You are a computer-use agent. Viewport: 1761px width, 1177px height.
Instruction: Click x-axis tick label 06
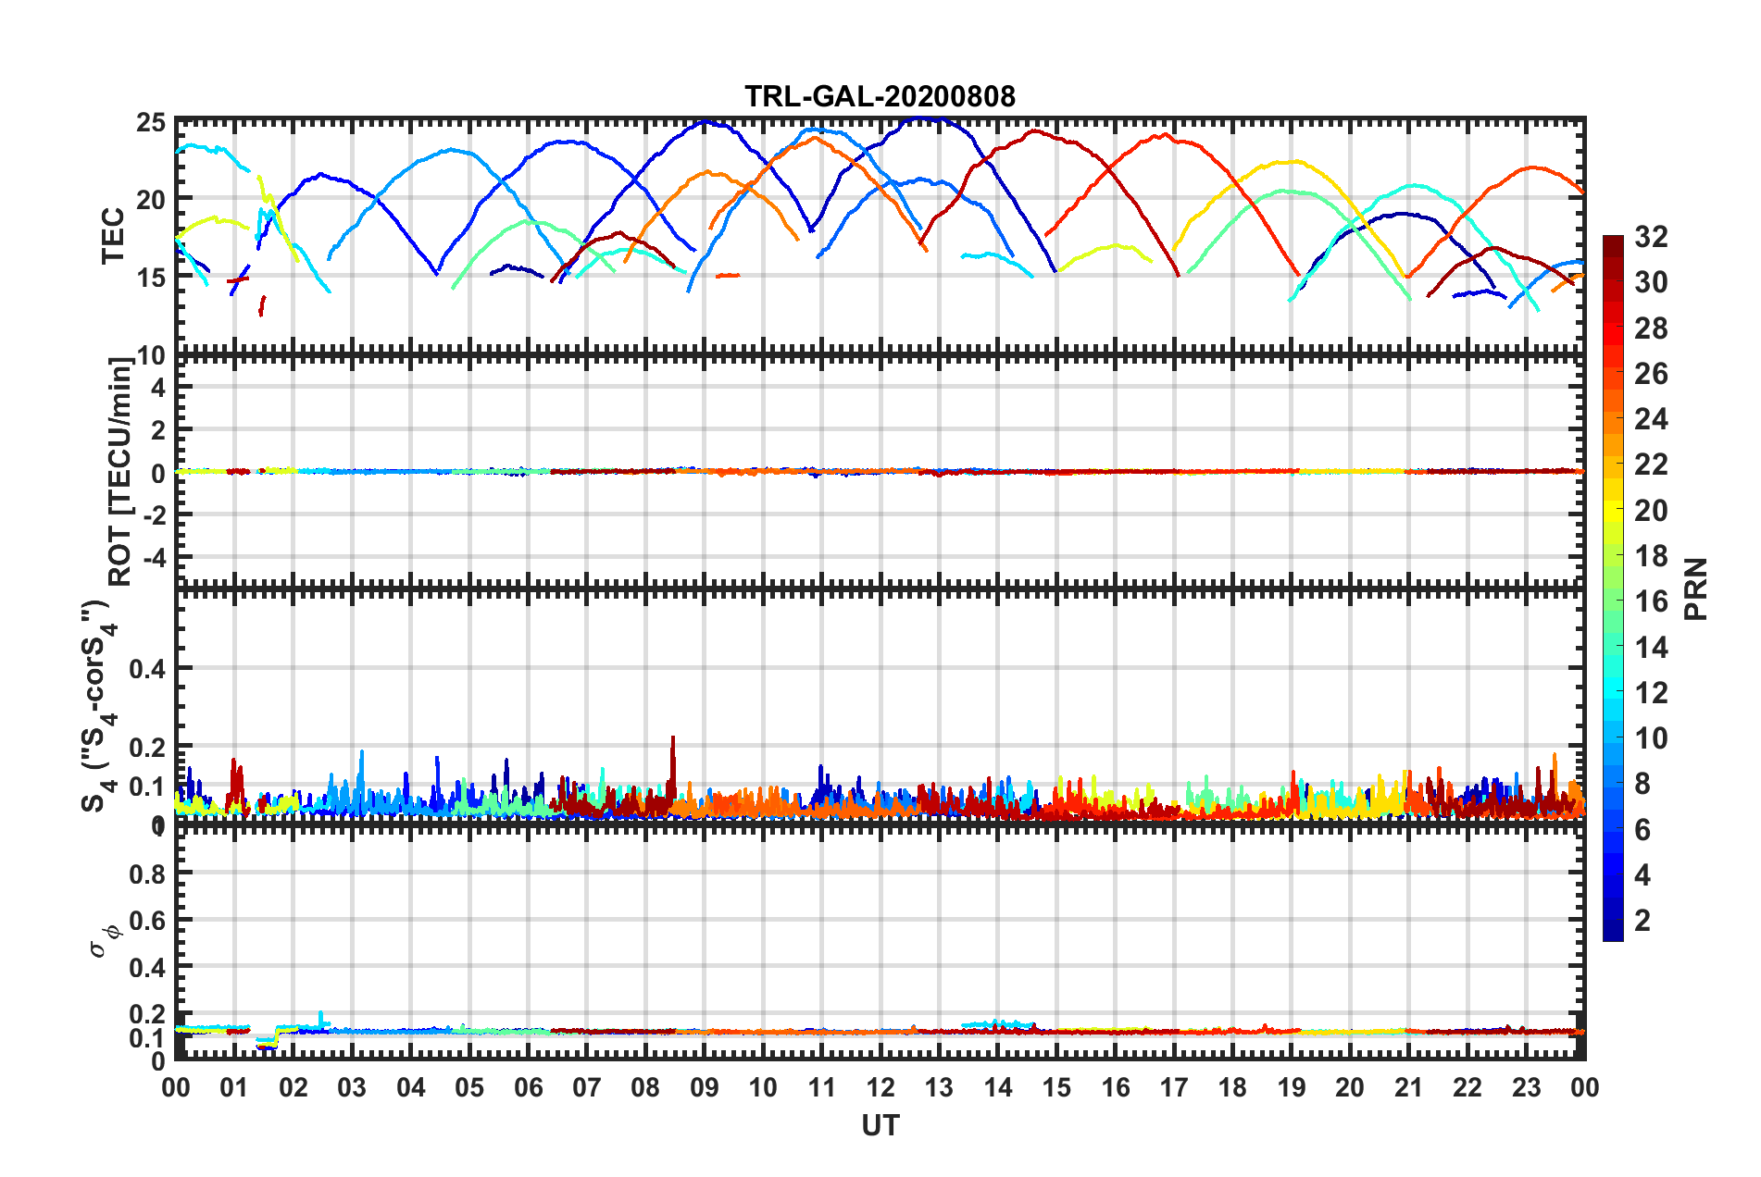tap(528, 1087)
